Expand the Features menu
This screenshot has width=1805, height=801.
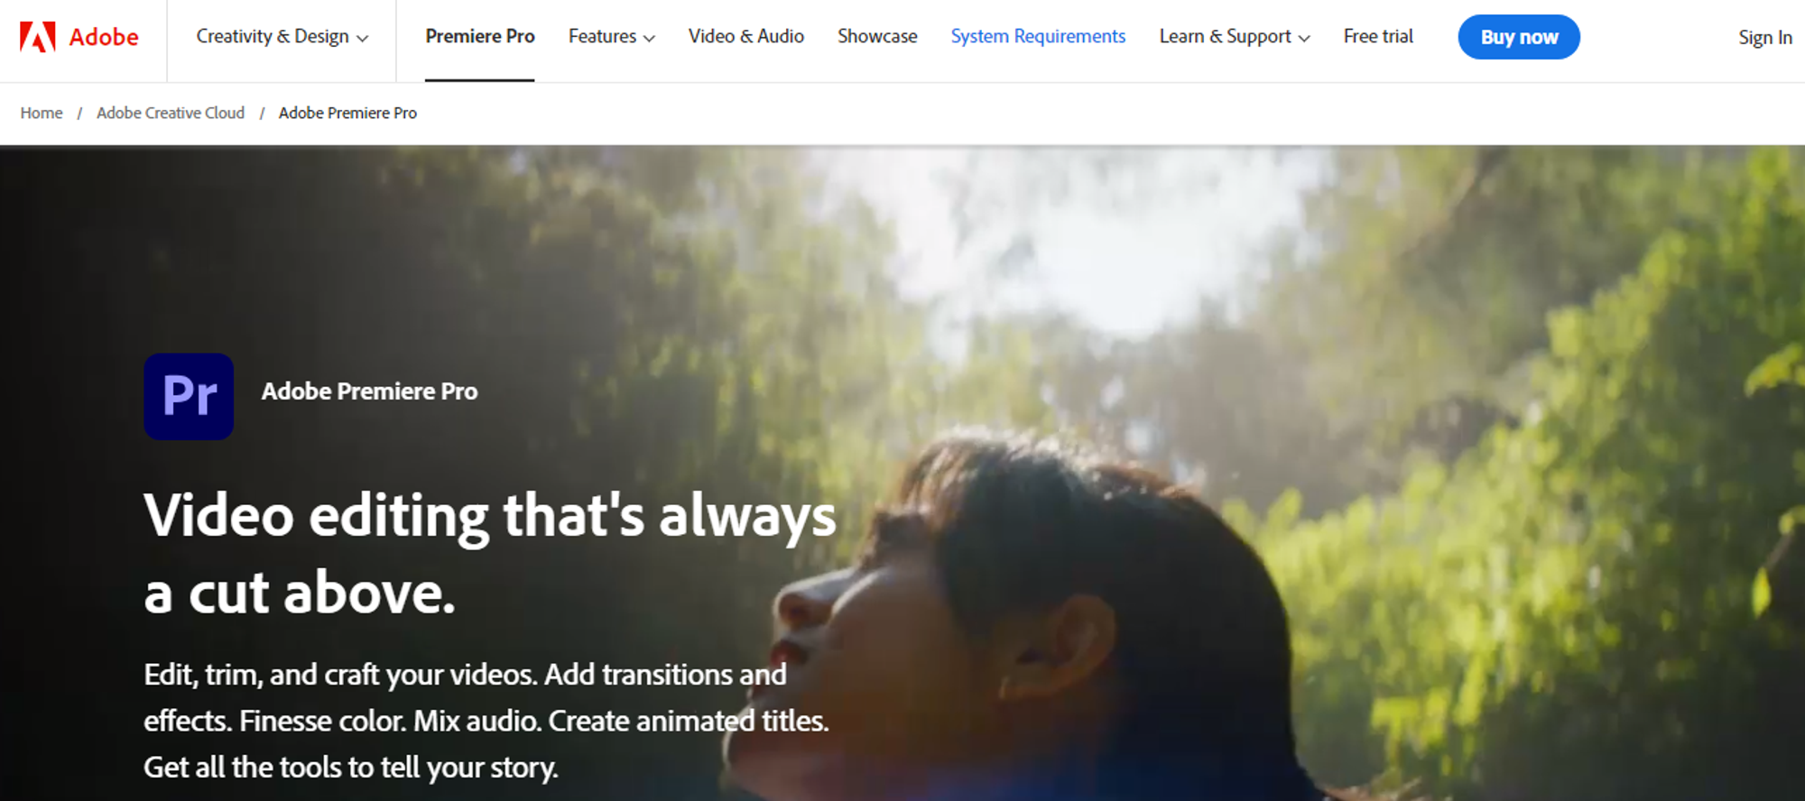click(611, 37)
